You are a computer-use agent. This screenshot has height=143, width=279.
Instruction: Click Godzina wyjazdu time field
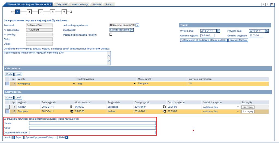207,36
